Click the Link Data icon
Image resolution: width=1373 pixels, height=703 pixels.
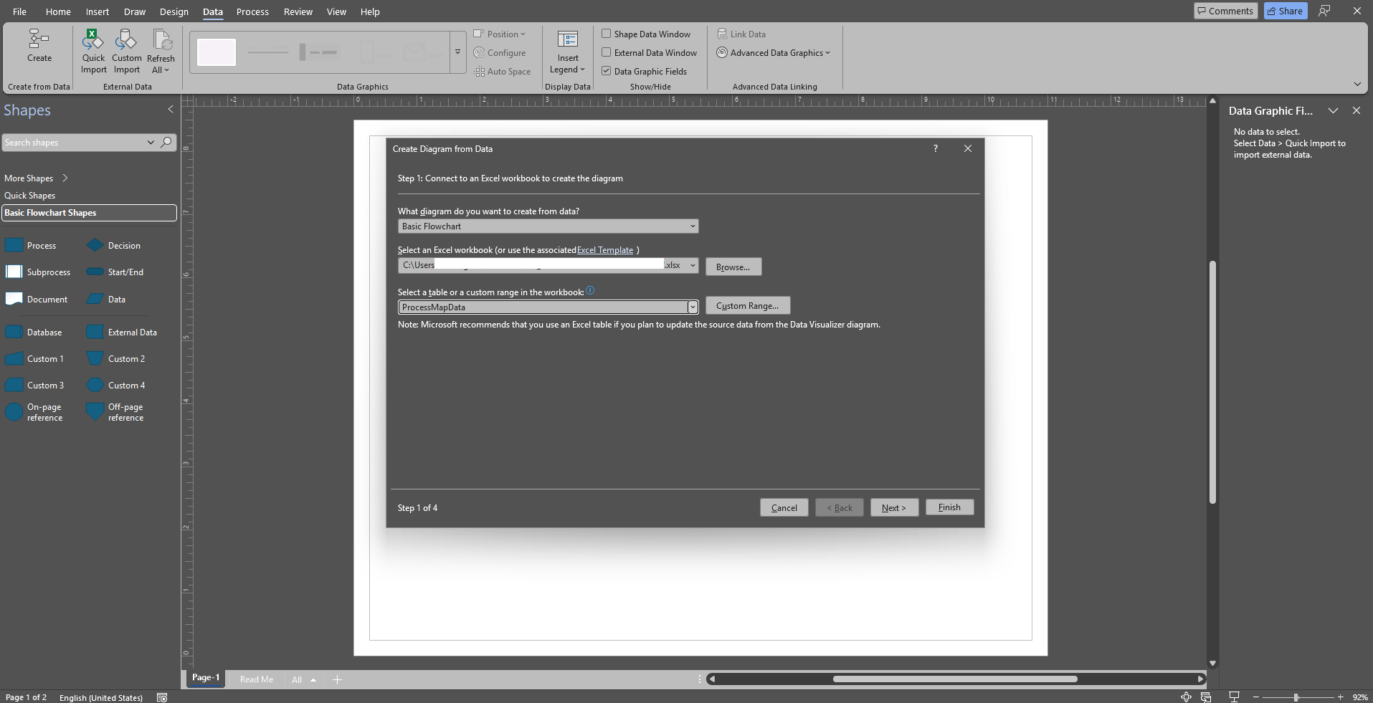click(741, 34)
